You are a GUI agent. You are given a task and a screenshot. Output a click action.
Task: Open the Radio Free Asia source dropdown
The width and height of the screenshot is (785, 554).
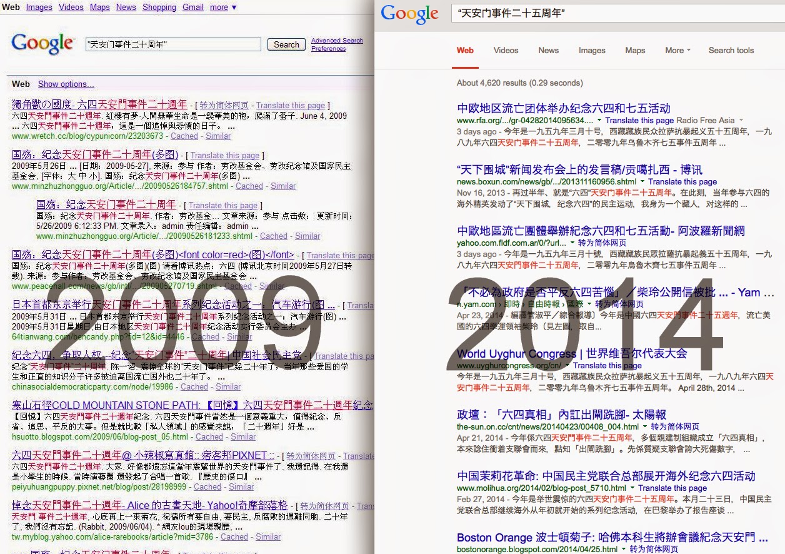742,120
